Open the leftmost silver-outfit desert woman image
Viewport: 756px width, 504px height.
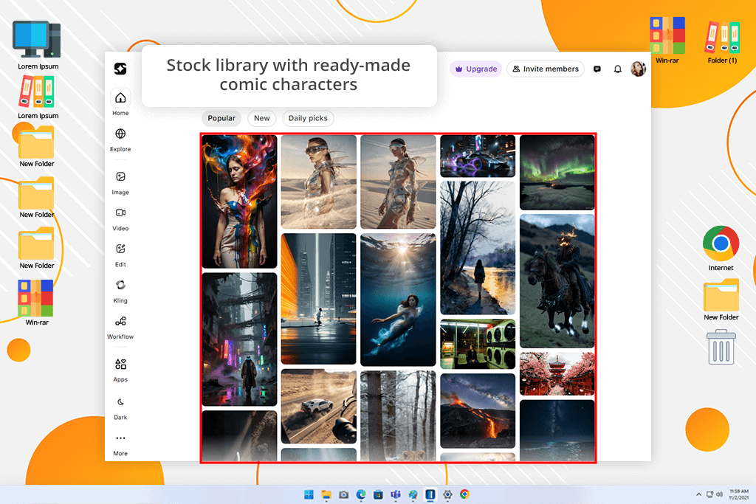[319, 182]
